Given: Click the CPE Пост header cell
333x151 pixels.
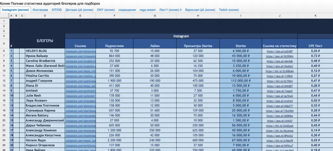Looking at the screenshot, I should click(x=315, y=46).
